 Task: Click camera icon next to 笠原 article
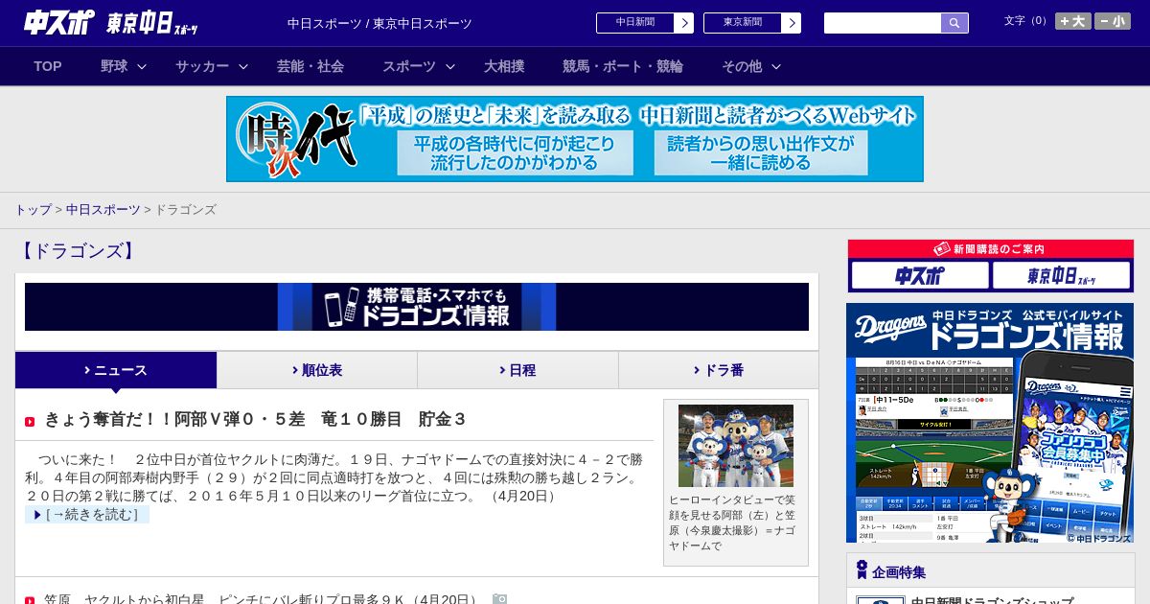(499, 599)
